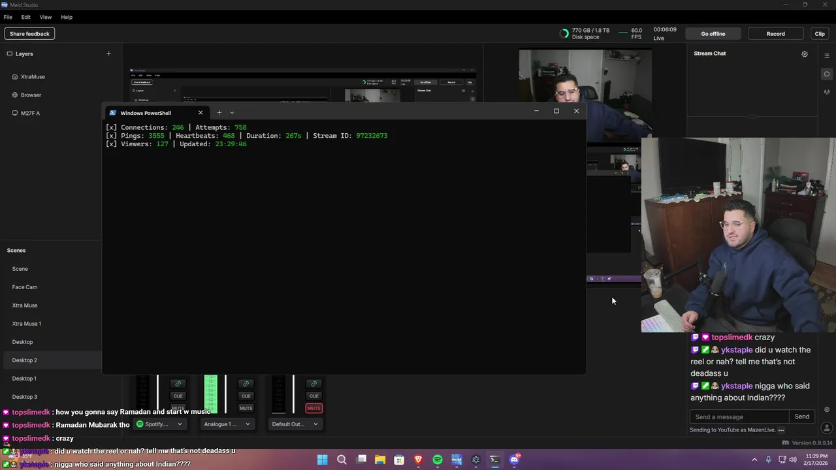Adjust the Default Out volume fader
The image size is (836, 470).
pyautogui.click(x=293, y=394)
